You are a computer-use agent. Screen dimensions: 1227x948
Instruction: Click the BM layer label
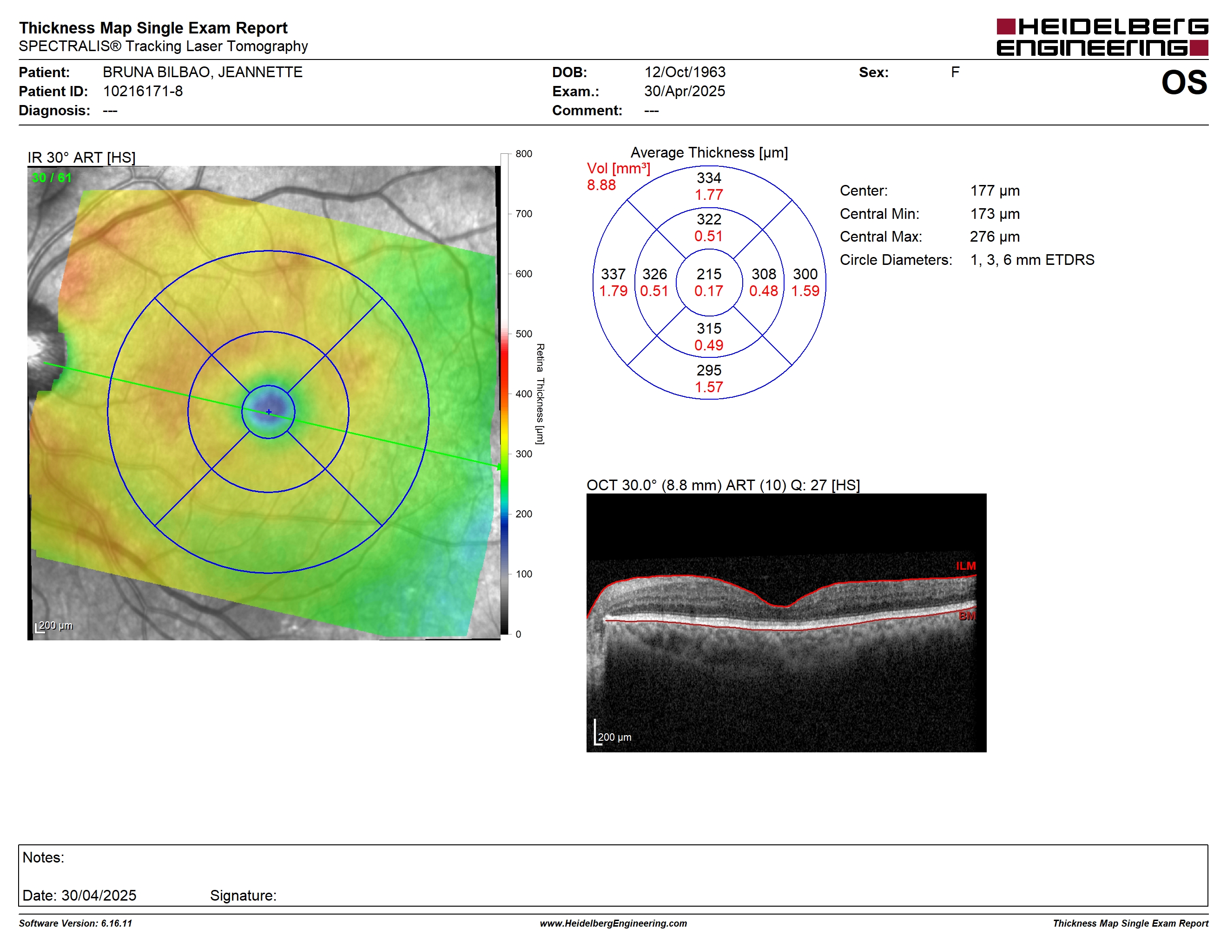(967, 616)
